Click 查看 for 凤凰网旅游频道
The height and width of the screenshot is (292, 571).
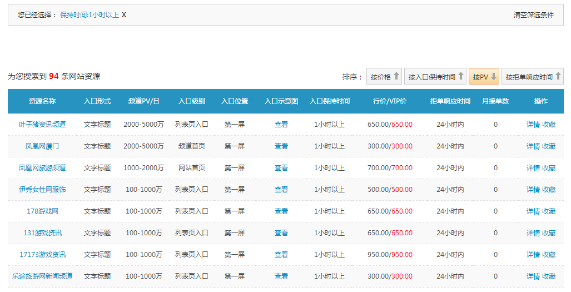(x=281, y=168)
